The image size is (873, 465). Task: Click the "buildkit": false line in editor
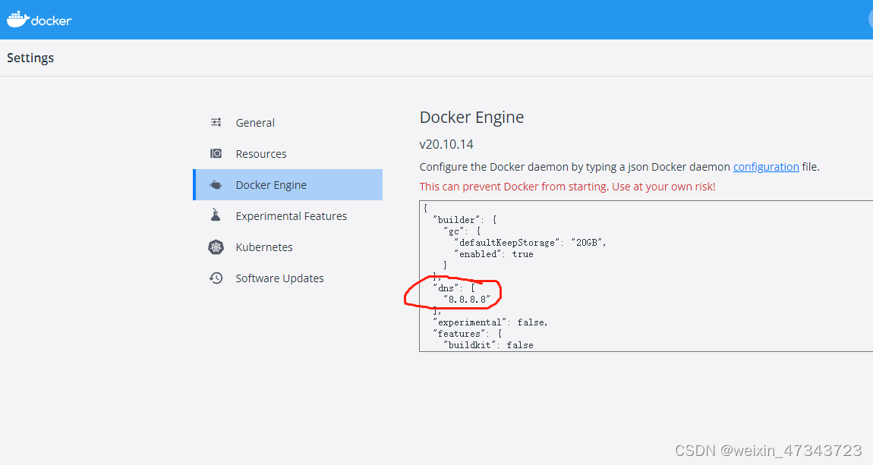pyautogui.click(x=488, y=345)
